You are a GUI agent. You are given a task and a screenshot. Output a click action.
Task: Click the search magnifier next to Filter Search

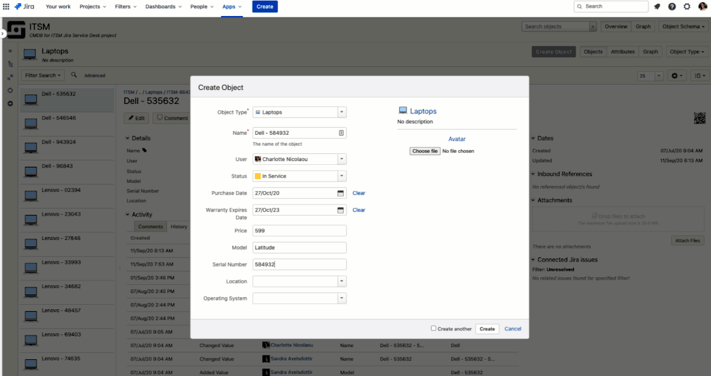click(74, 75)
